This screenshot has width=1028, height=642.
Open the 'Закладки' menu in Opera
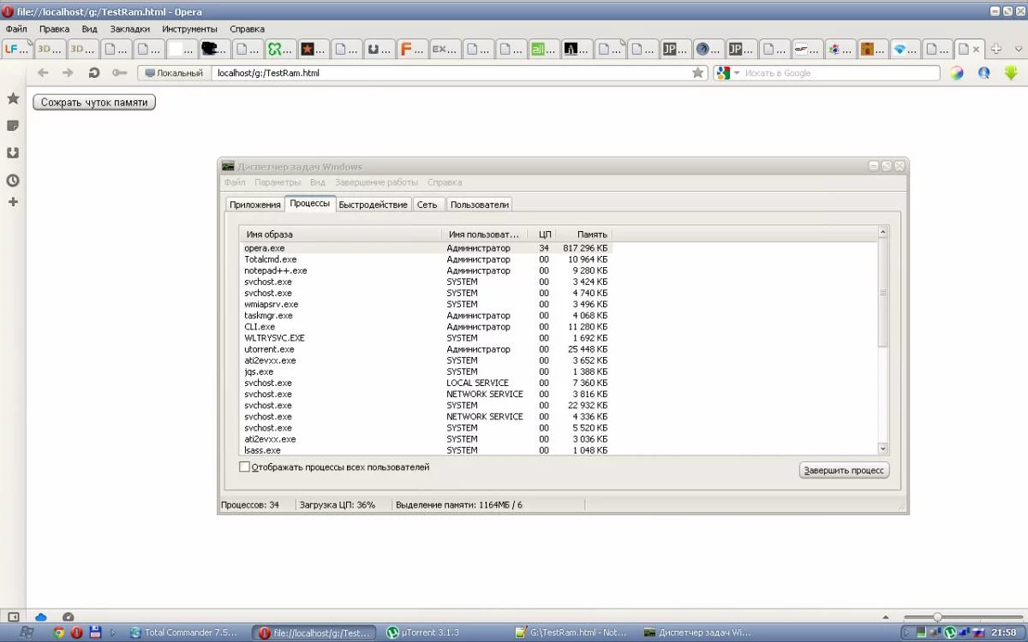[129, 29]
